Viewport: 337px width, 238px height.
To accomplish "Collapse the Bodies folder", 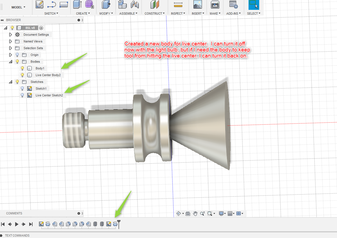I will tap(11, 62).
